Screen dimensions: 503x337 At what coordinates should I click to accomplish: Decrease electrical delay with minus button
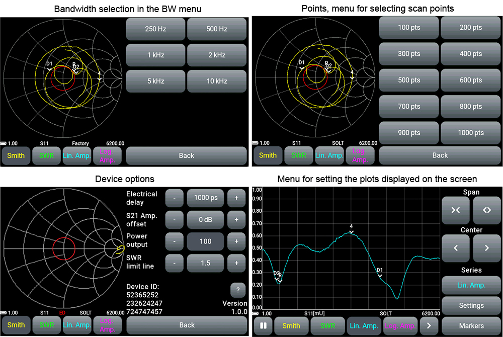coord(174,198)
